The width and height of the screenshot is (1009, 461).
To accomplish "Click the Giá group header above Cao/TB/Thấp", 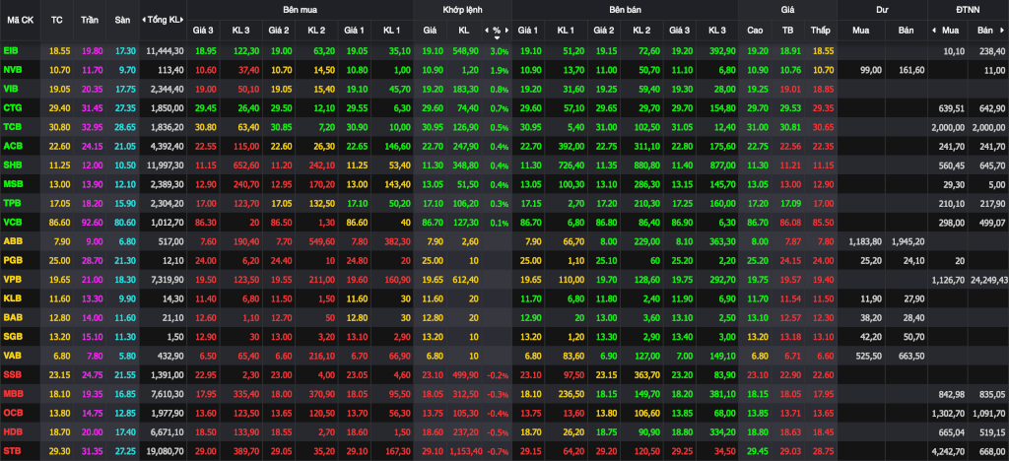I will [x=787, y=10].
